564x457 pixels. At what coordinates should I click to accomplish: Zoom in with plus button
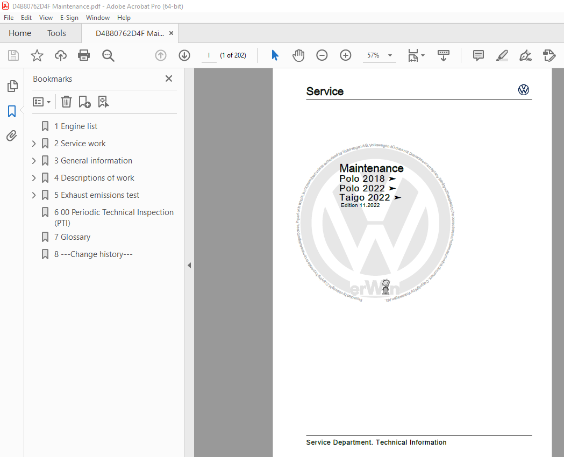pyautogui.click(x=345, y=55)
